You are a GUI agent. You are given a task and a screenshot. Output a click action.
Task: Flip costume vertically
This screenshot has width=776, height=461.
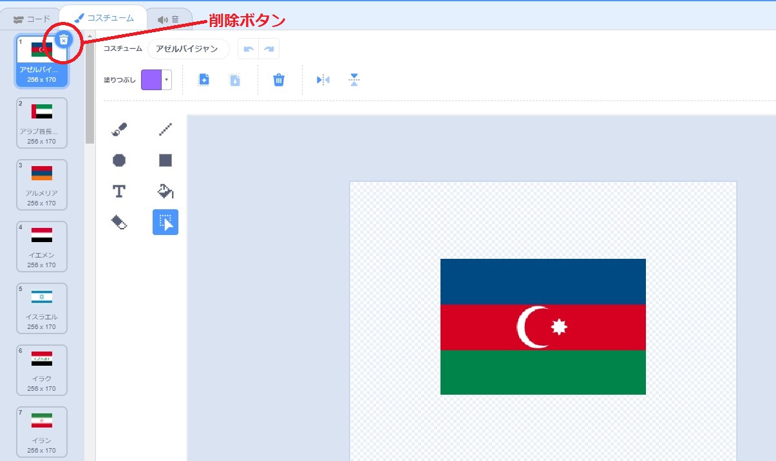354,80
